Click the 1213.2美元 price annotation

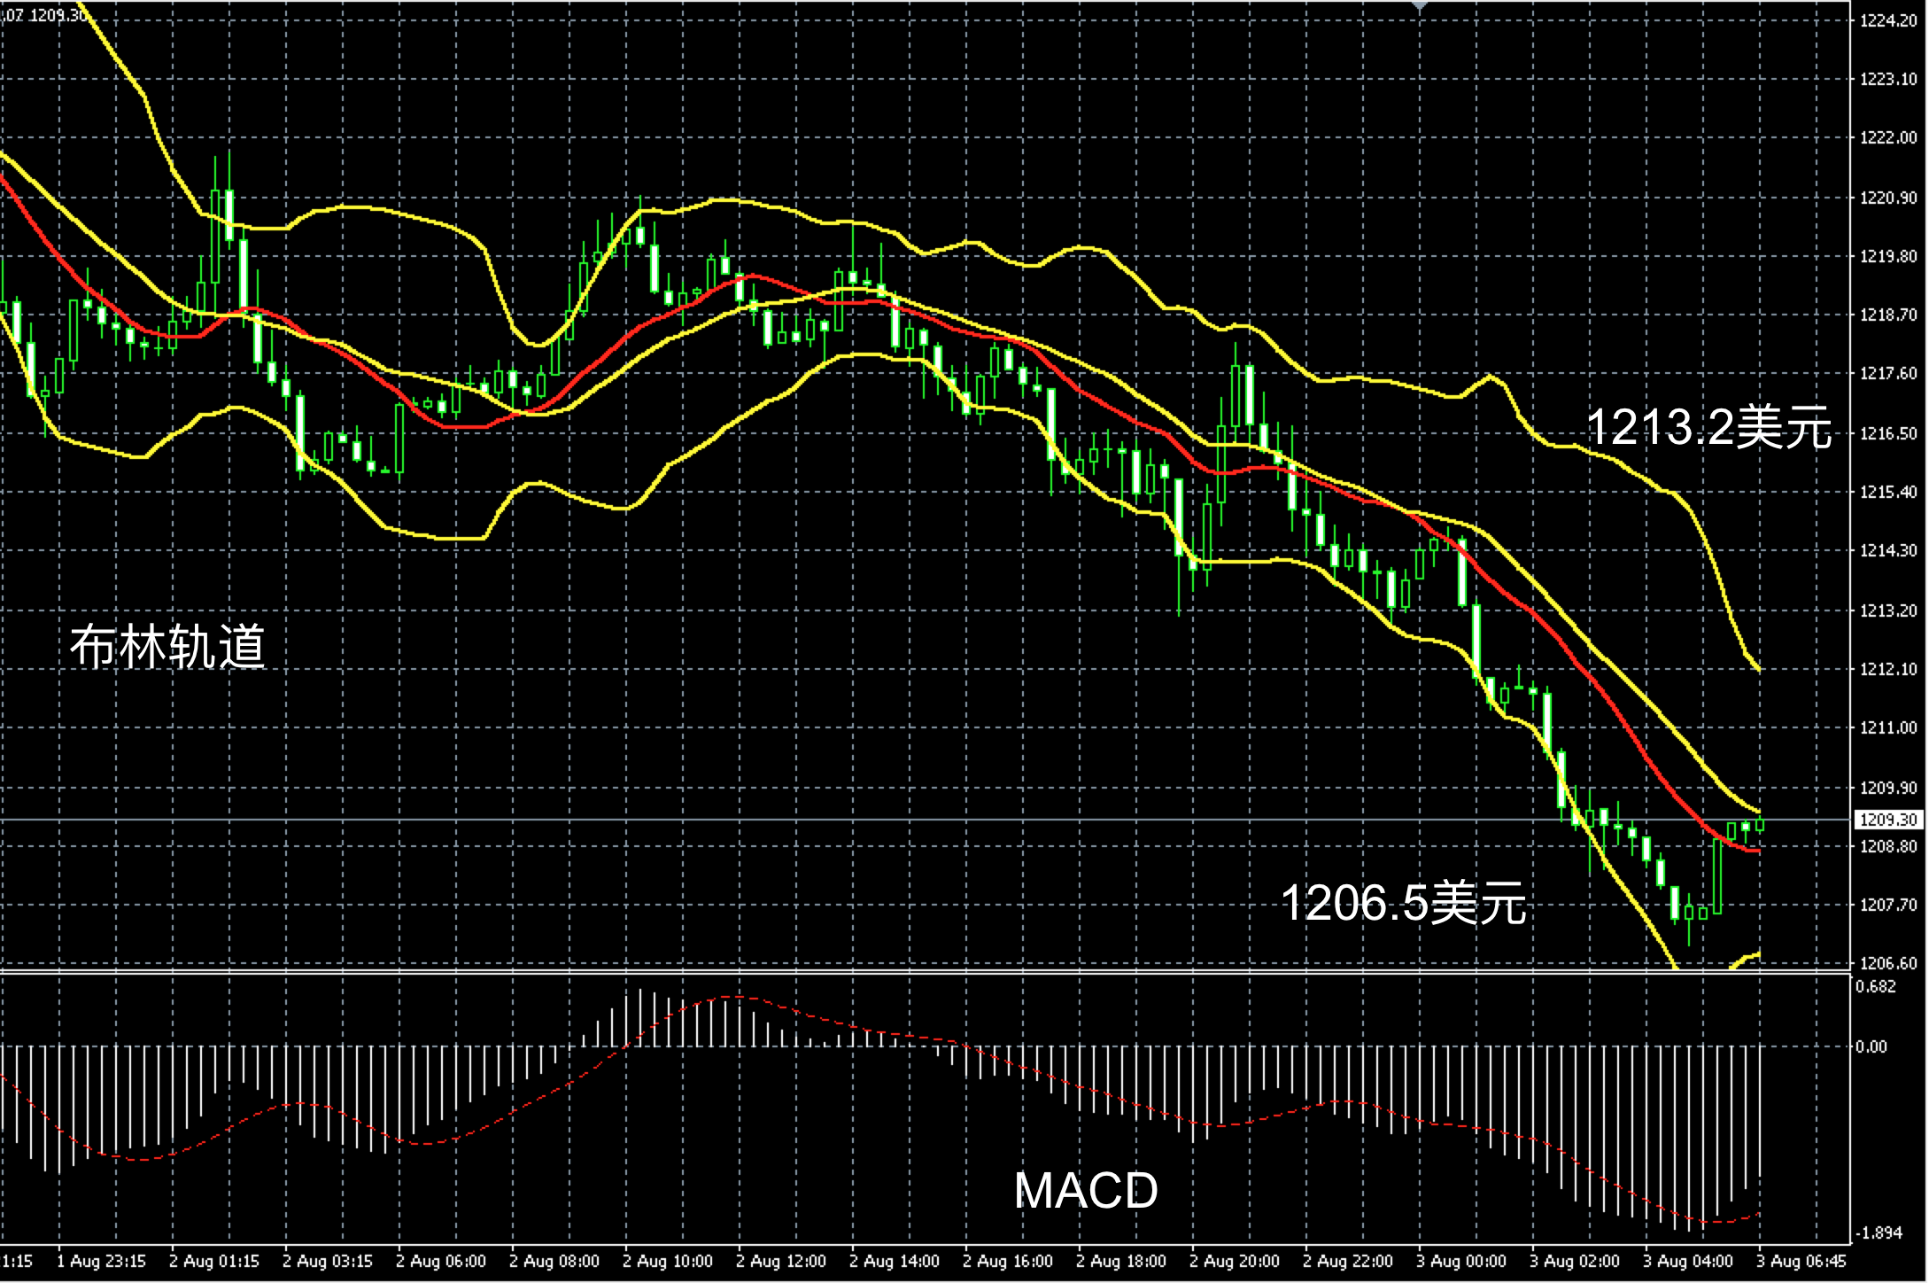tap(1708, 428)
